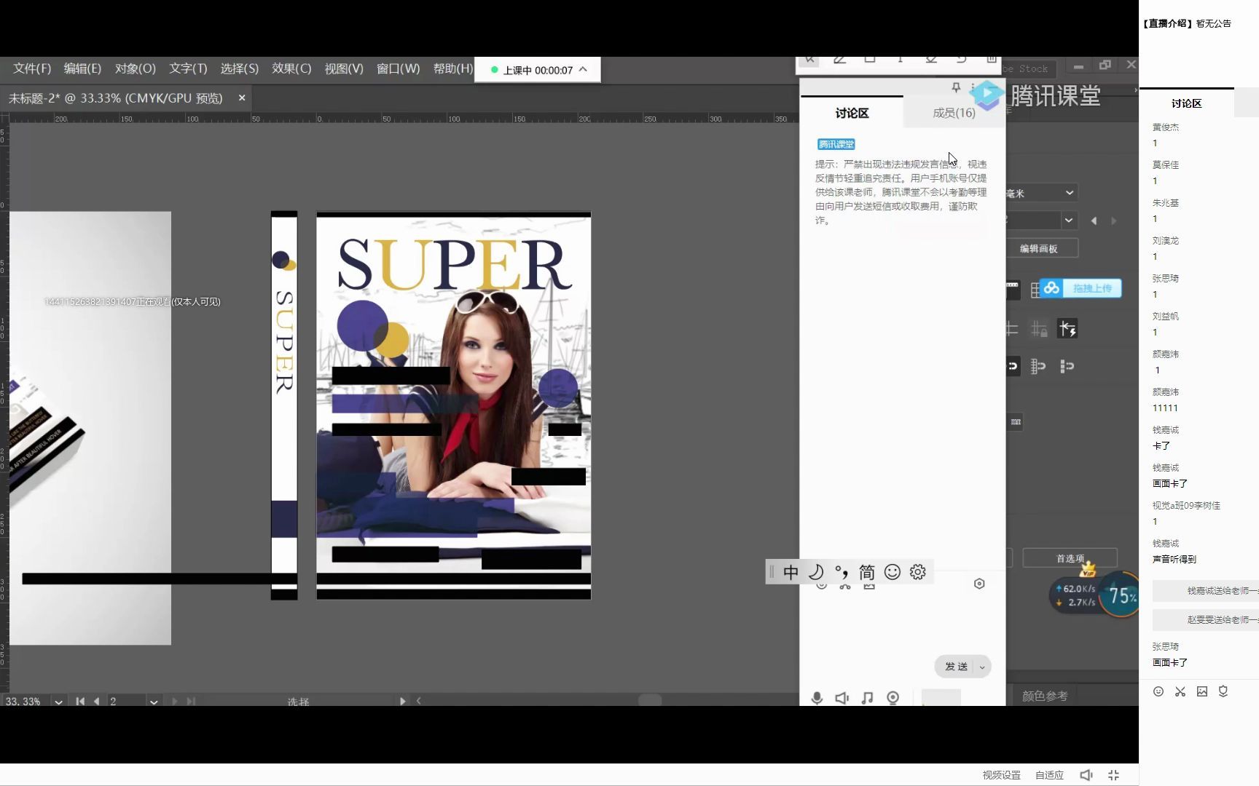The height and width of the screenshot is (786, 1259).
Task: Open the 编辑(E) menu
Action: tap(82, 68)
